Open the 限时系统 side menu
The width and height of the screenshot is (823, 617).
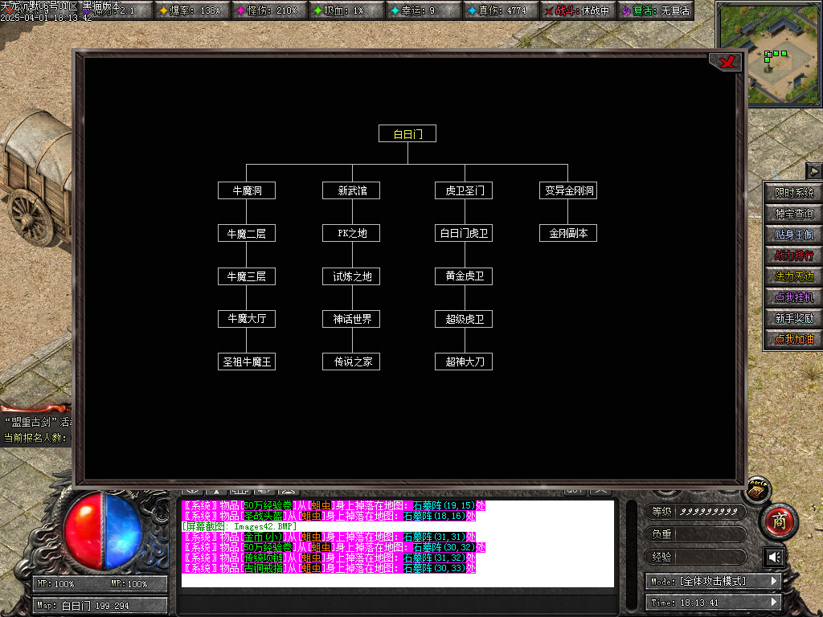(793, 193)
